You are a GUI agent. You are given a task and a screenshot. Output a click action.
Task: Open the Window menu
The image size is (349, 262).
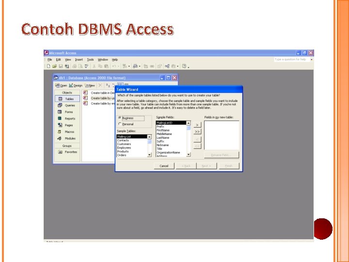pyautogui.click(x=103, y=60)
